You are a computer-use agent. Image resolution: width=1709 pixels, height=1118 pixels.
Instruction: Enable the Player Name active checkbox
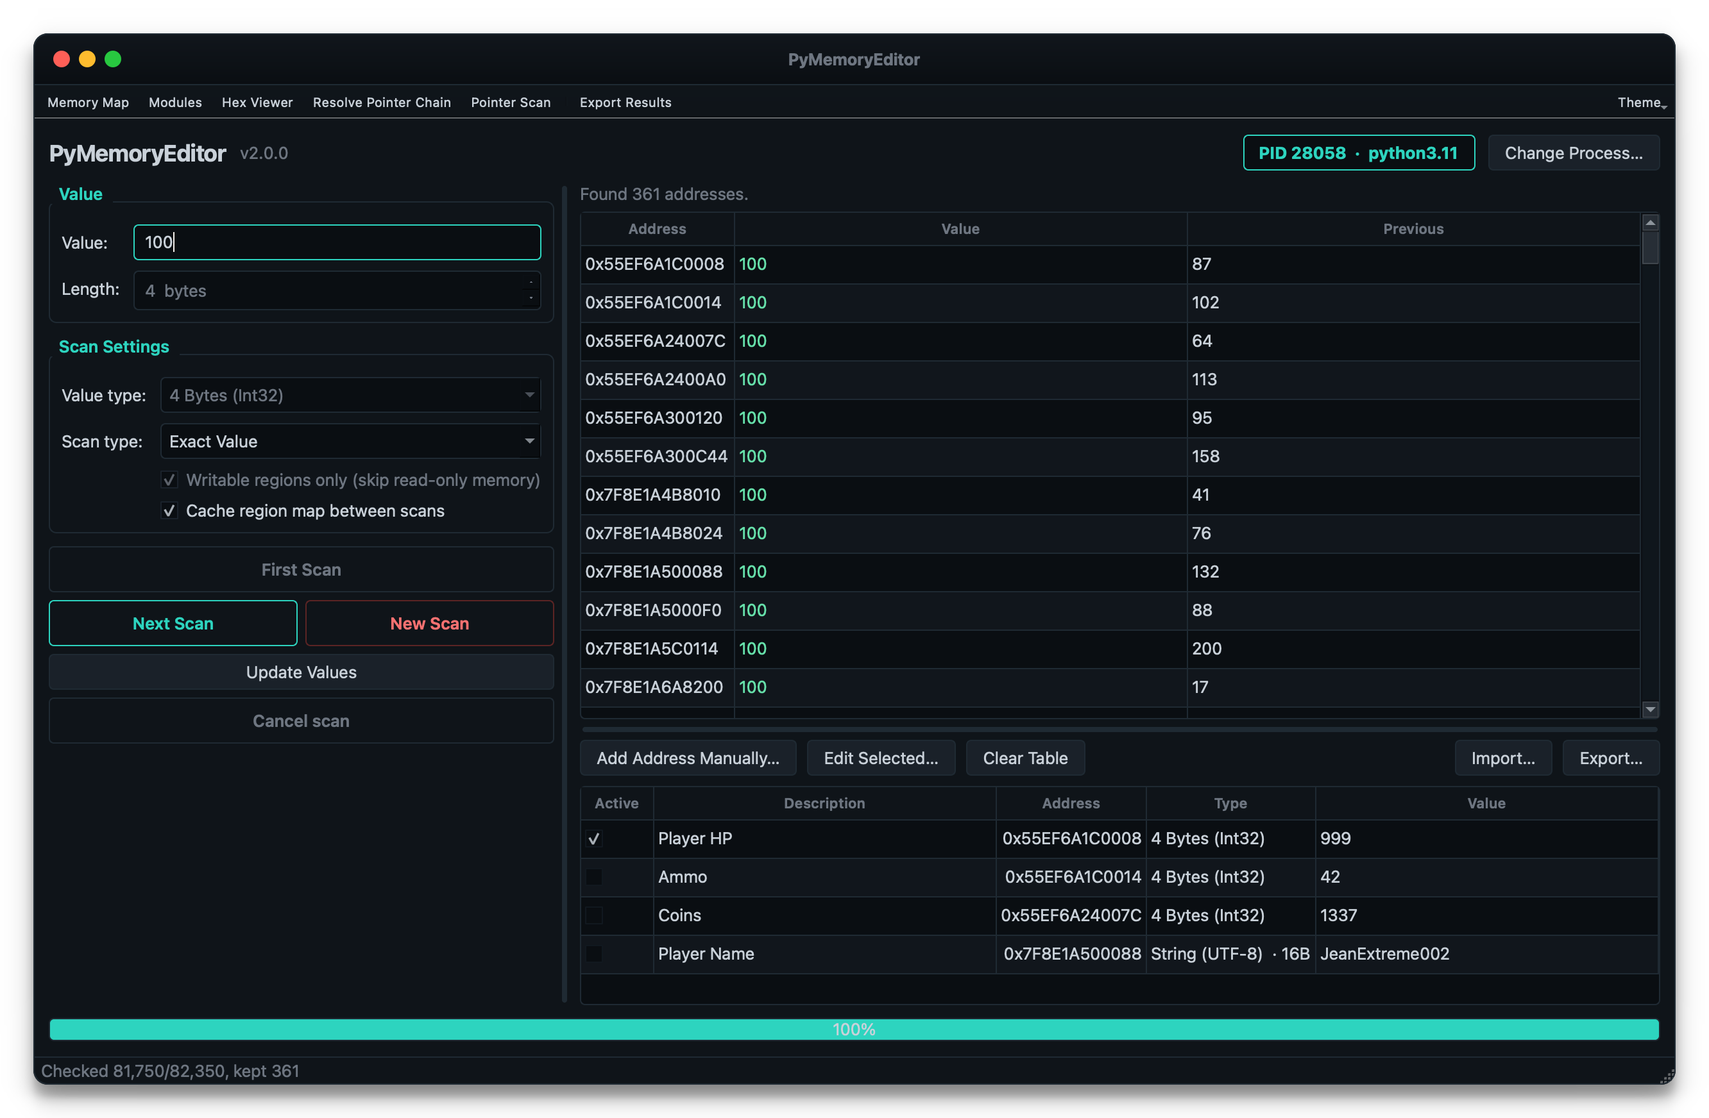click(594, 954)
